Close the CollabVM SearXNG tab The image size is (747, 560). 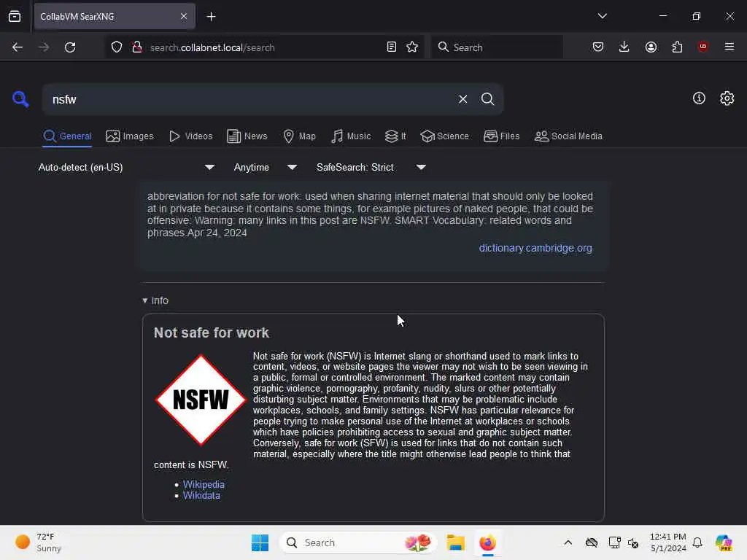184,16
